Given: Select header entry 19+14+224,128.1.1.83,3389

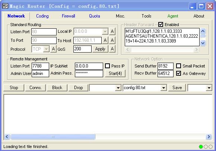Looking at the screenshot, I should coord(151,41).
